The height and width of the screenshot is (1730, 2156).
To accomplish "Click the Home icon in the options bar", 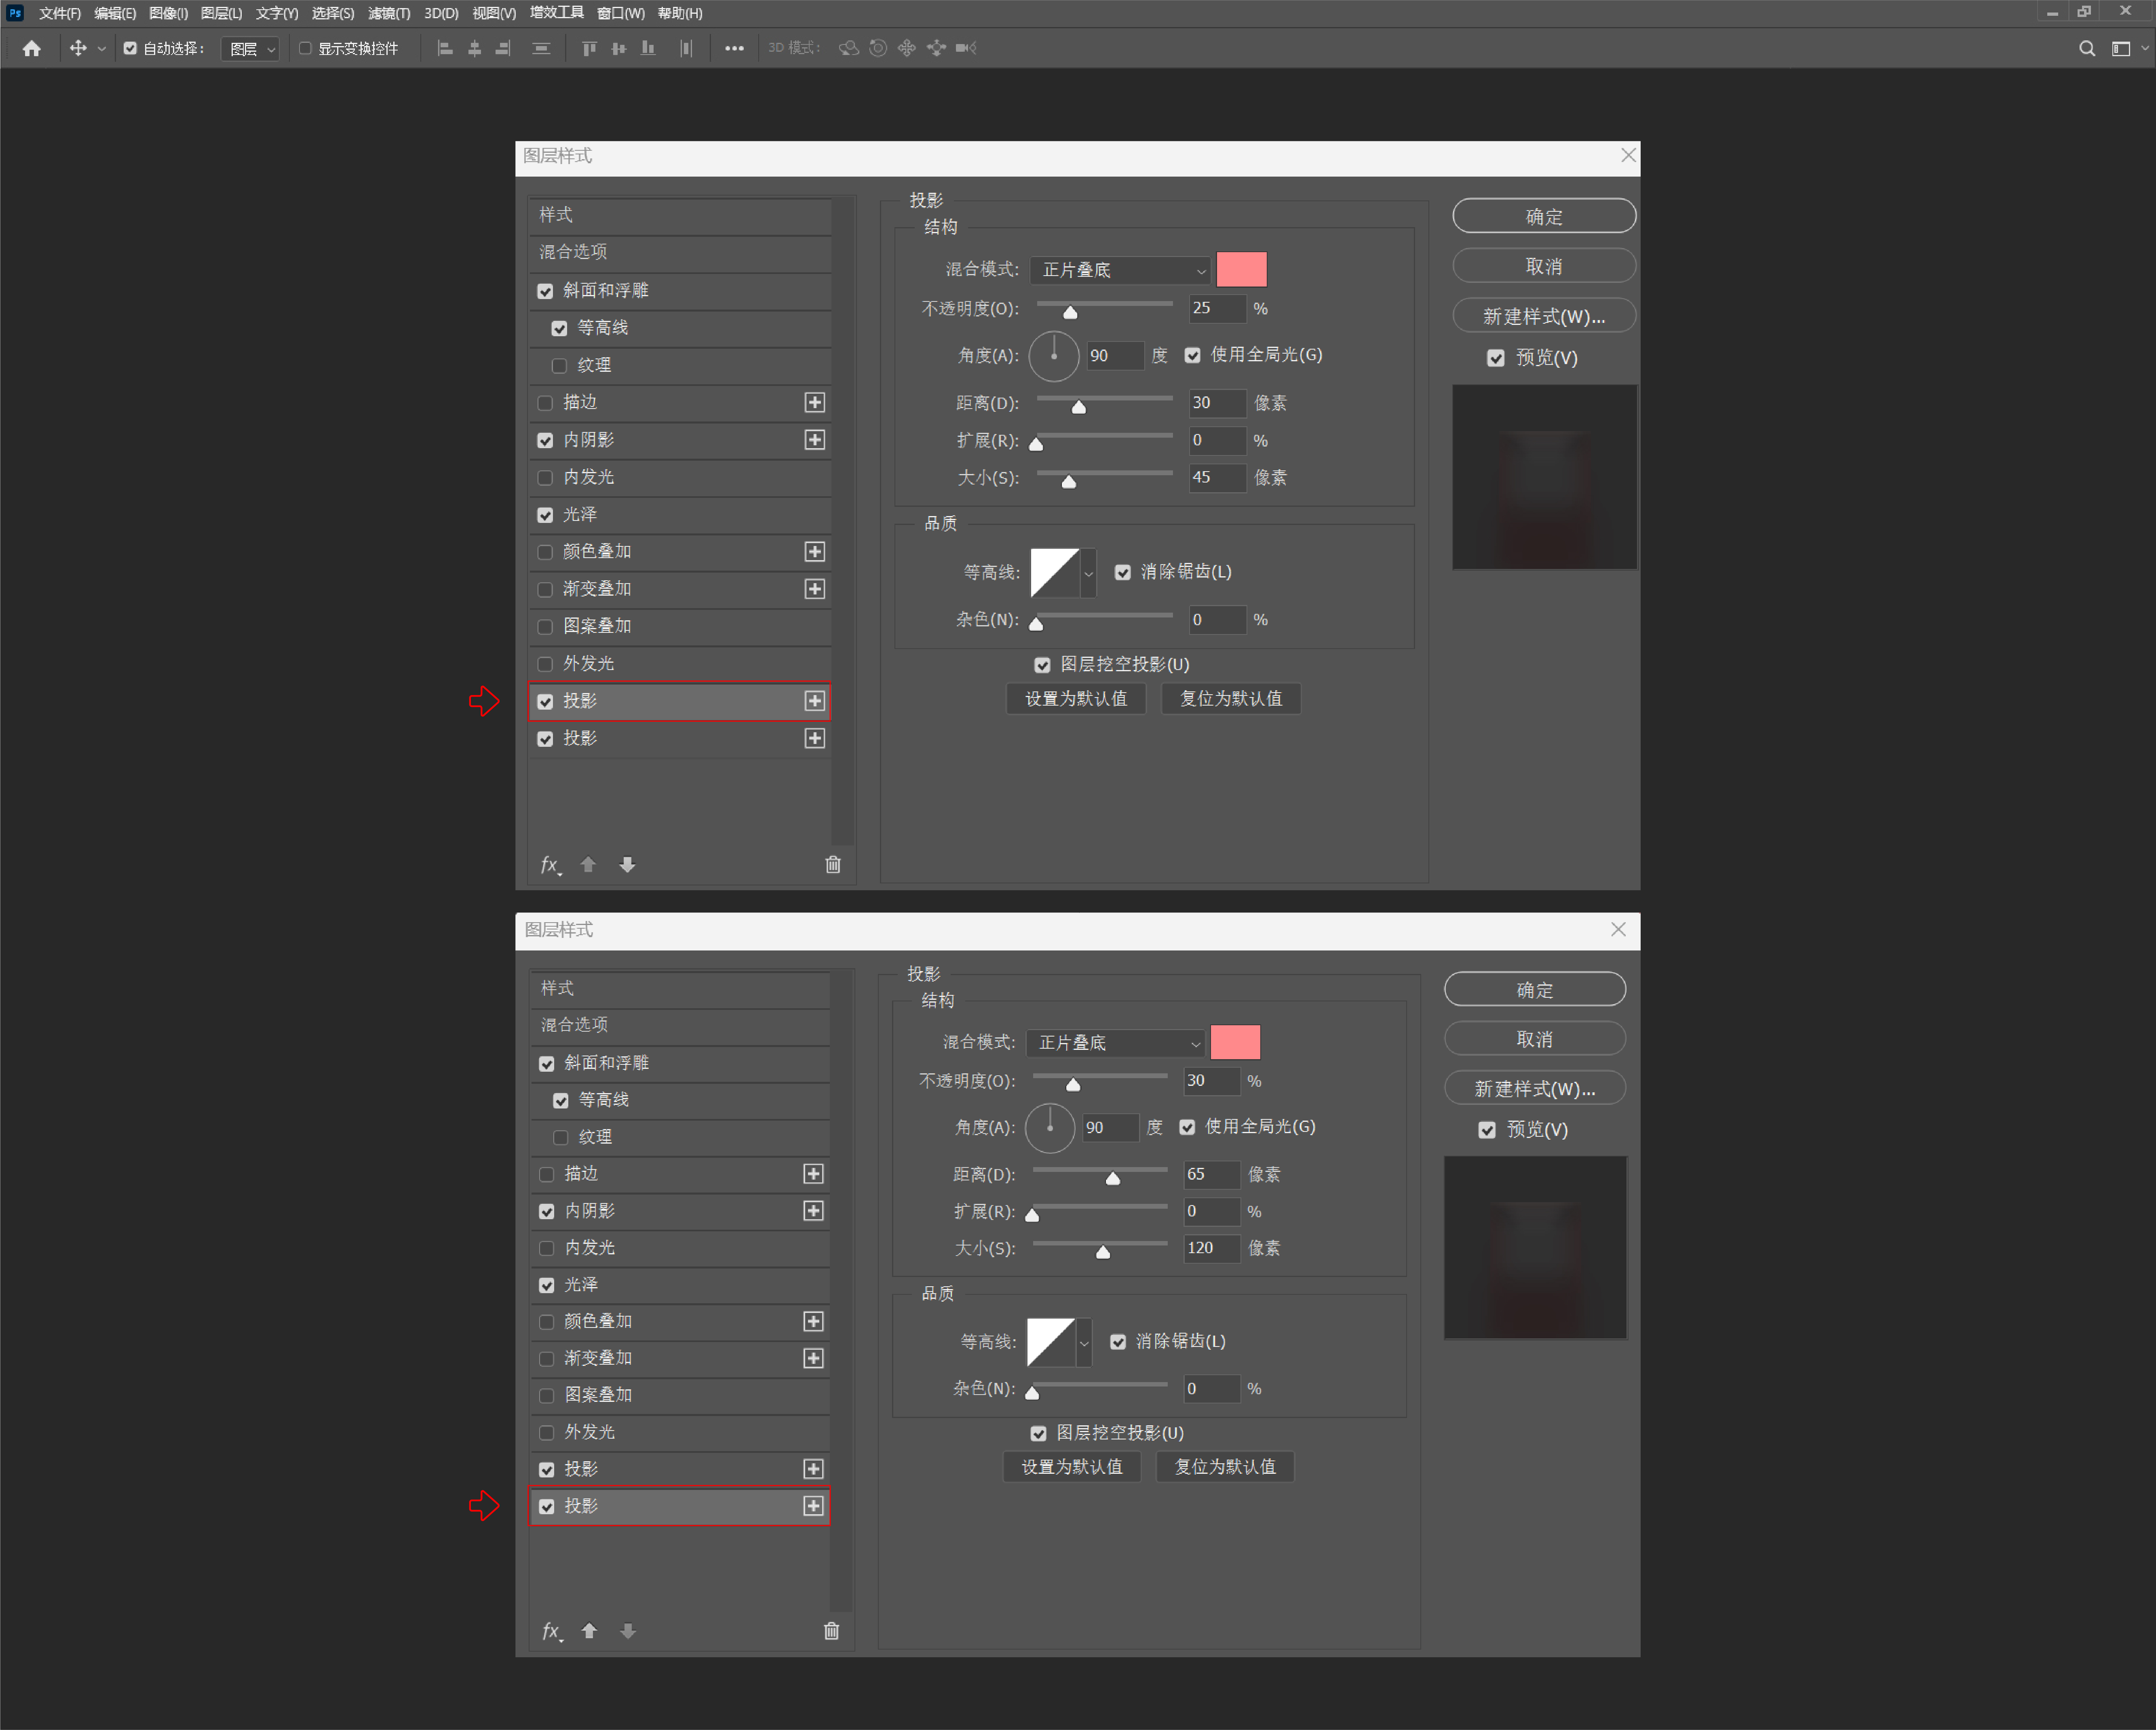I will tap(32, 48).
